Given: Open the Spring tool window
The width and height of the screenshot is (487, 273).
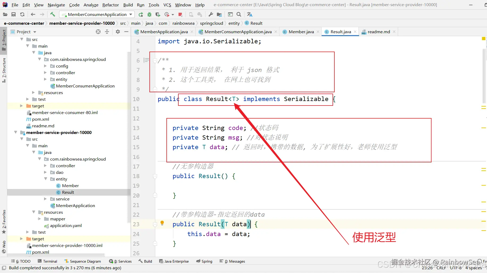Looking at the screenshot, I should [204, 261].
